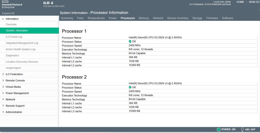Expand the iLO Federation section

[3, 74]
